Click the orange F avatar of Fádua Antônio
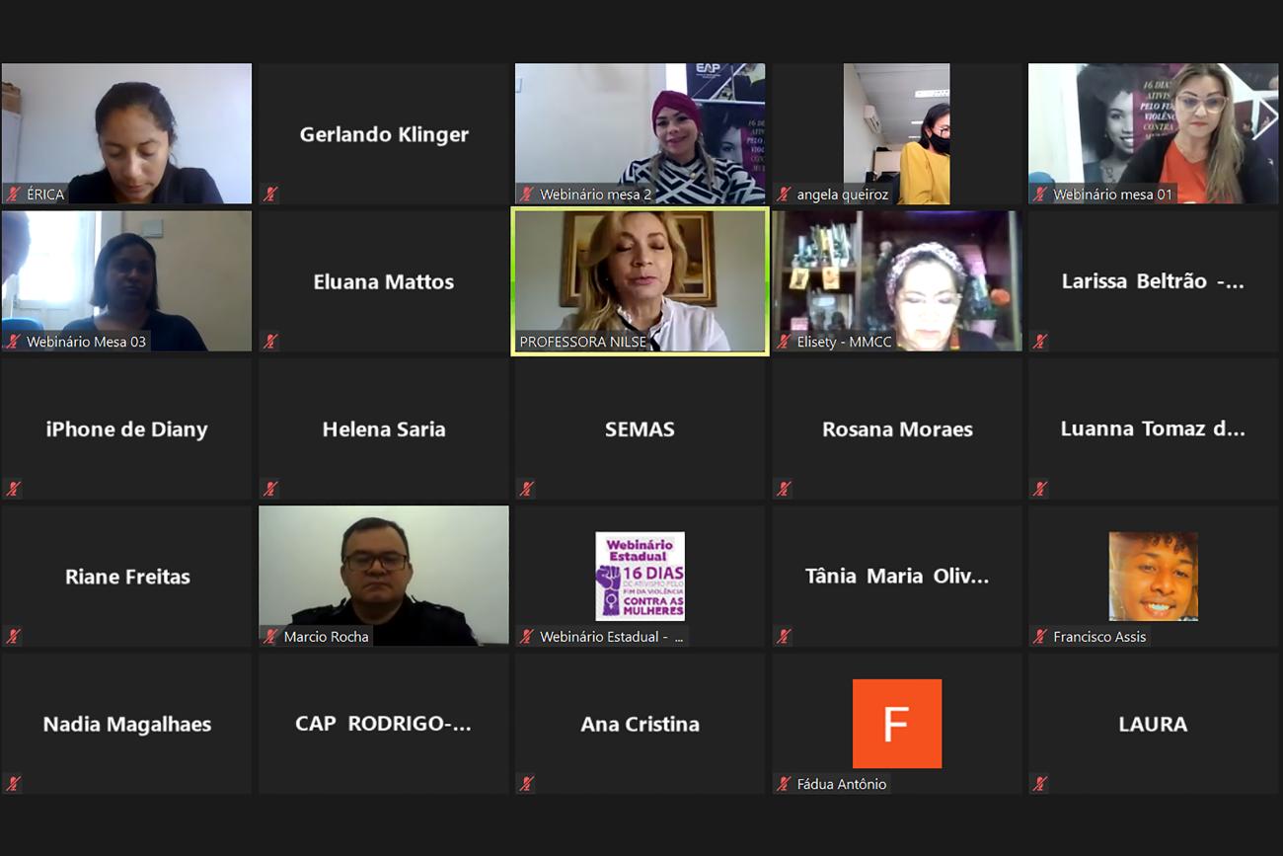Viewport: 1283px width, 856px height. pos(896,724)
